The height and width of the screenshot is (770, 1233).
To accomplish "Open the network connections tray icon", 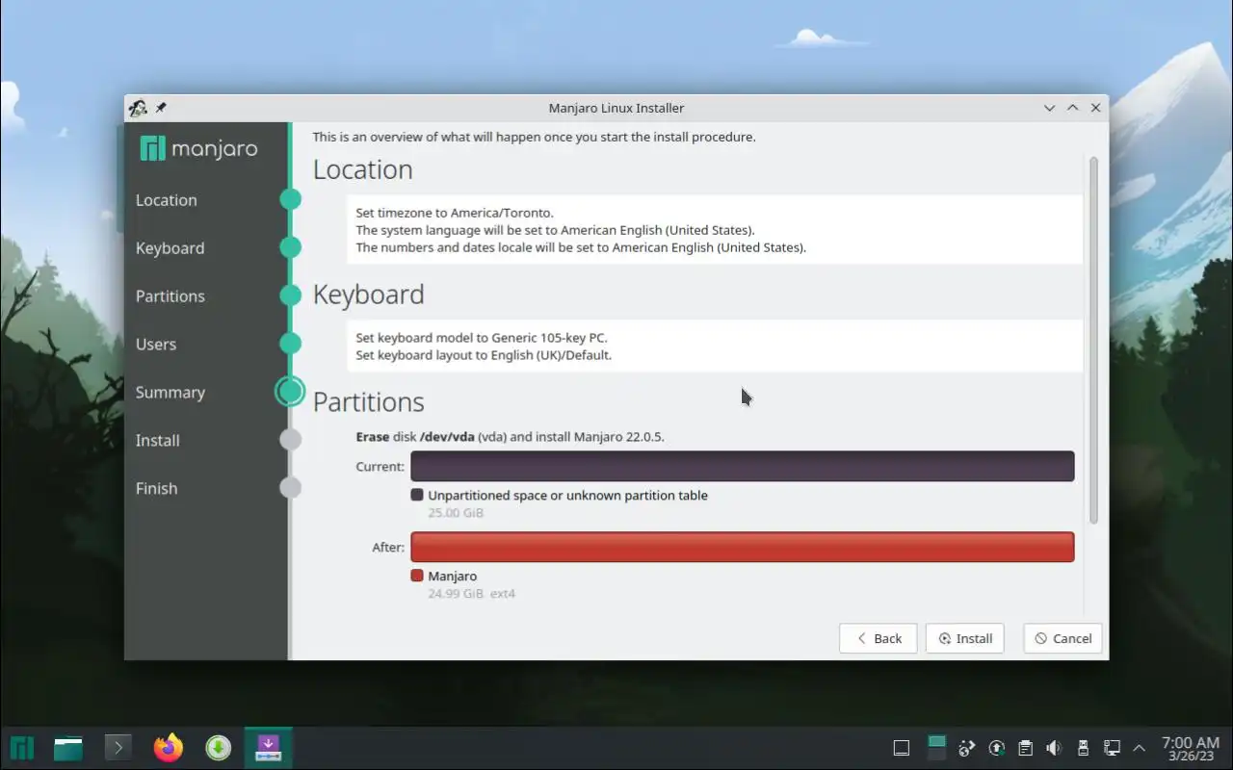I will click(1112, 748).
